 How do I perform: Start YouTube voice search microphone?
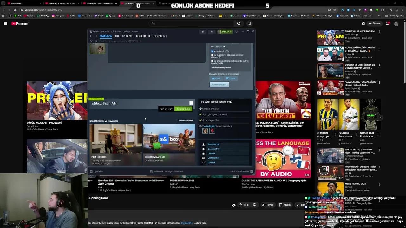250,23
